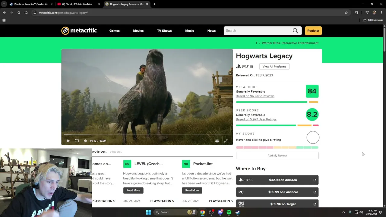
Task: Open Based on 5,977 User Ratings link
Action: click(x=256, y=119)
